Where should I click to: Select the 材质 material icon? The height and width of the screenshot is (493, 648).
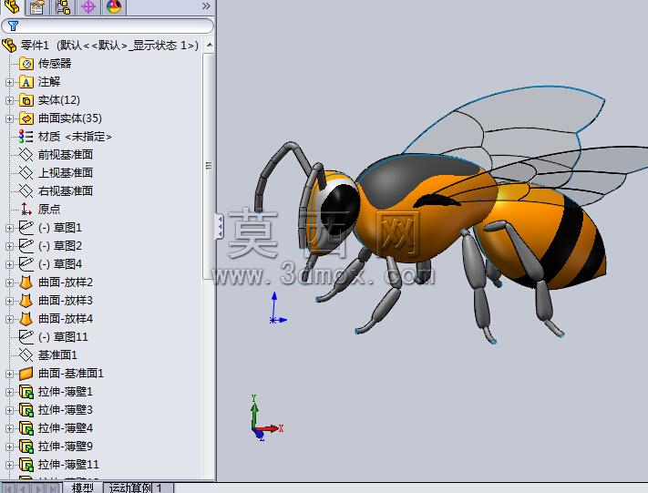click(x=26, y=137)
